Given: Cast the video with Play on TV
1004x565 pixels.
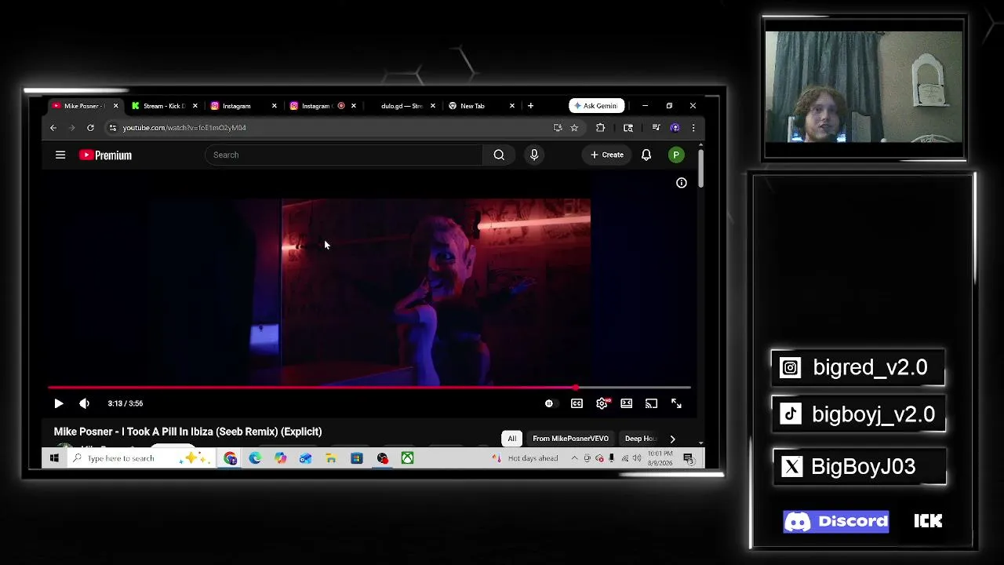Looking at the screenshot, I should pyautogui.click(x=651, y=403).
